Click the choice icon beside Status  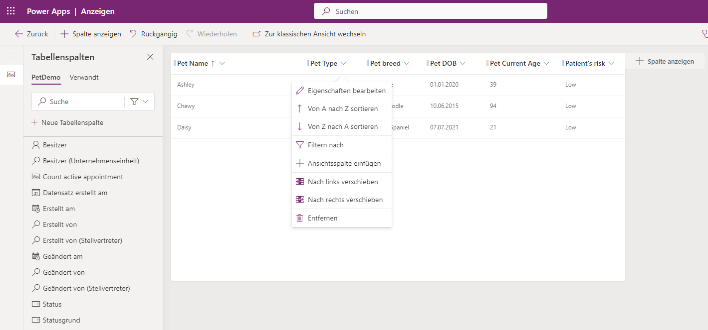click(35, 304)
